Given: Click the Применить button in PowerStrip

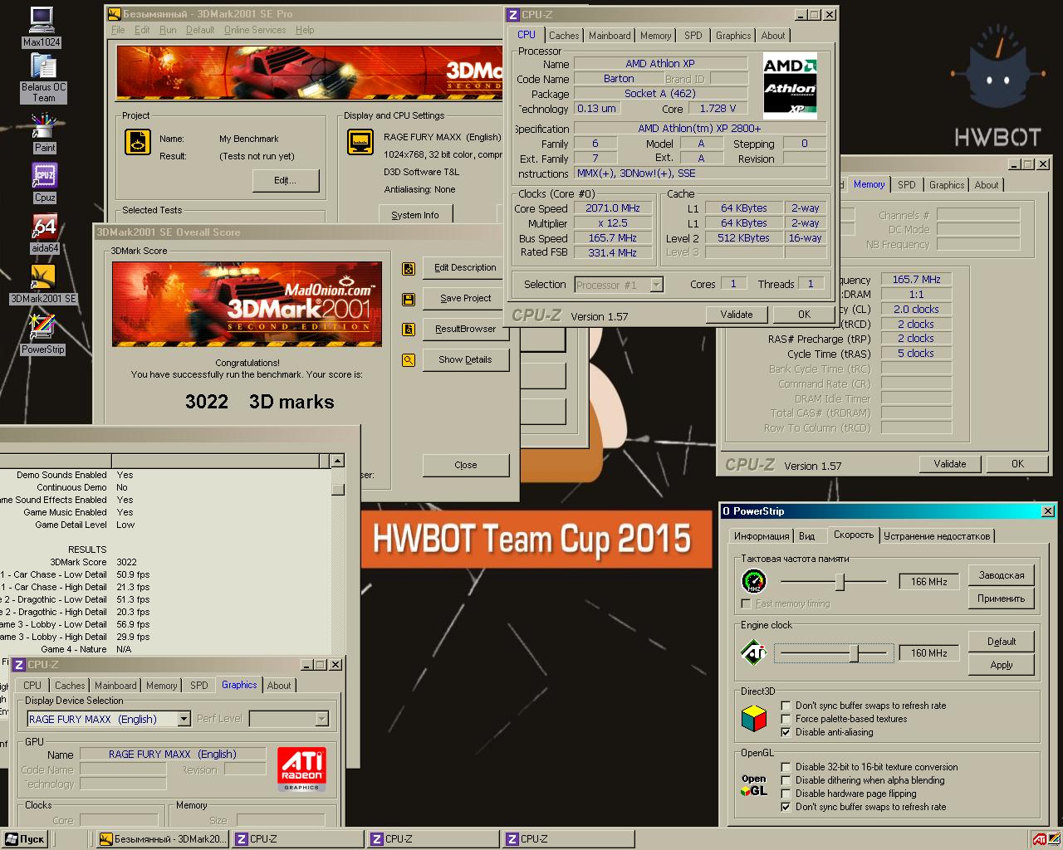Looking at the screenshot, I should point(1002,598).
